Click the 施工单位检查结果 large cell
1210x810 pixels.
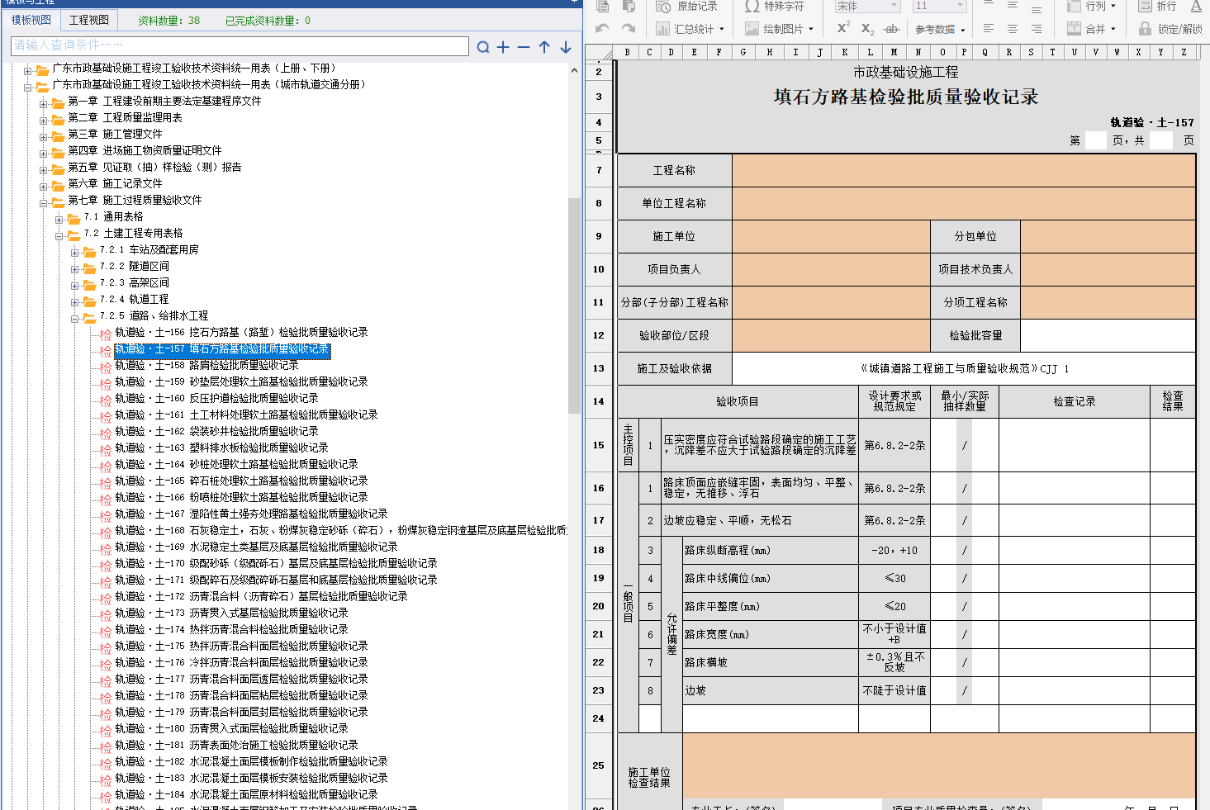(x=939, y=765)
